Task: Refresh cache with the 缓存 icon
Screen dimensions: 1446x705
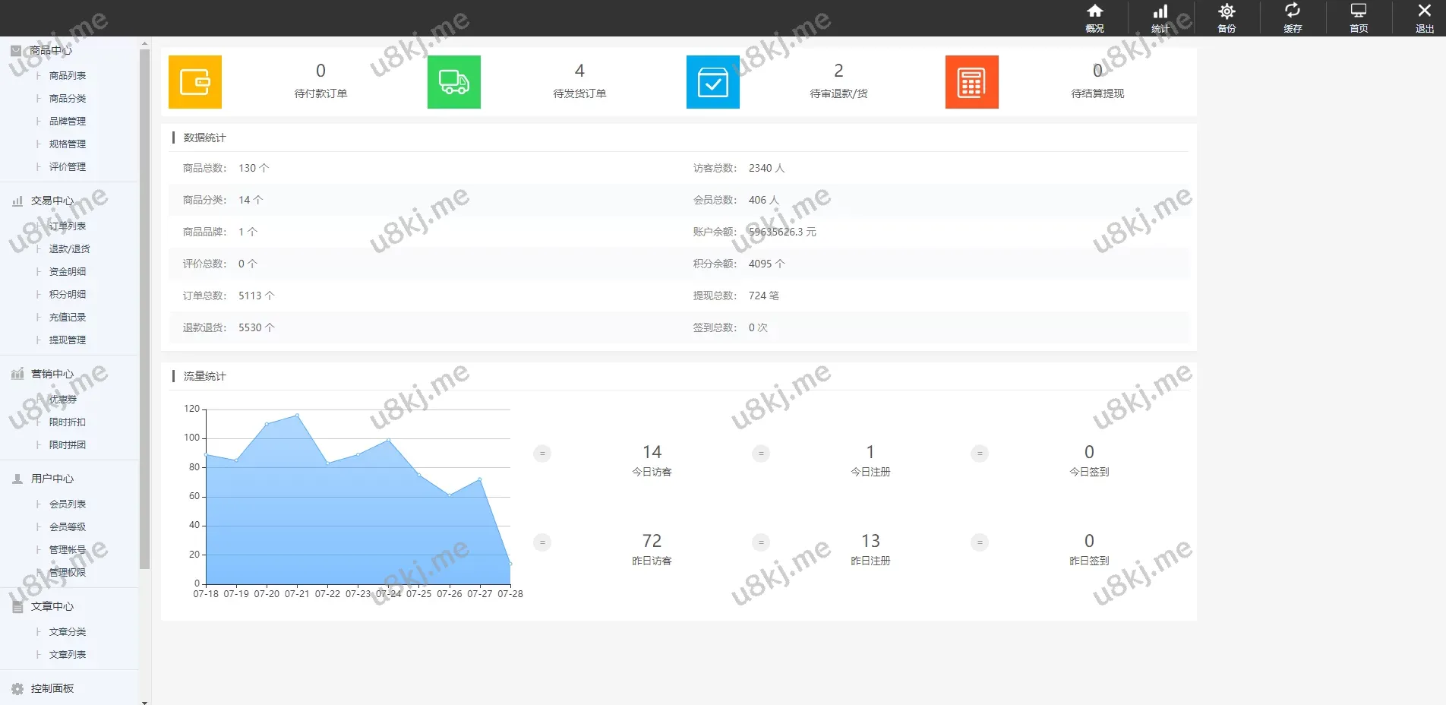Action: tap(1293, 17)
